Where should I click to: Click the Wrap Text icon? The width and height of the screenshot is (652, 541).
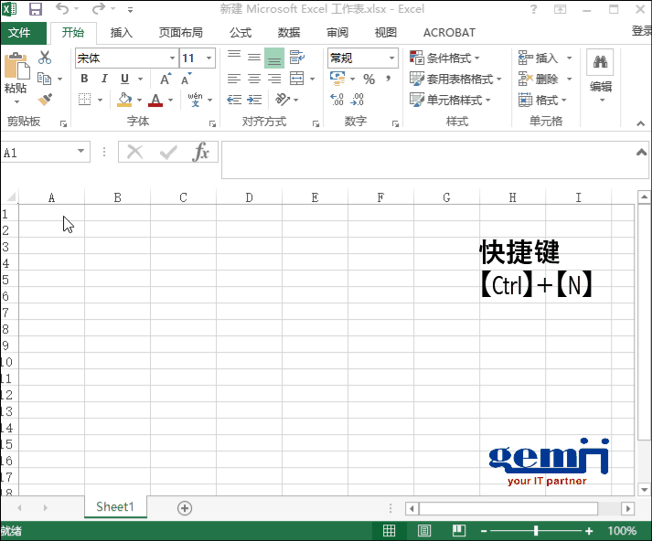coord(296,58)
